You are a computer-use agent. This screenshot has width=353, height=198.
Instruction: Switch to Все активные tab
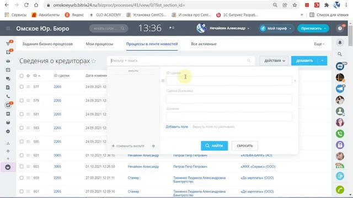tap(204, 44)
